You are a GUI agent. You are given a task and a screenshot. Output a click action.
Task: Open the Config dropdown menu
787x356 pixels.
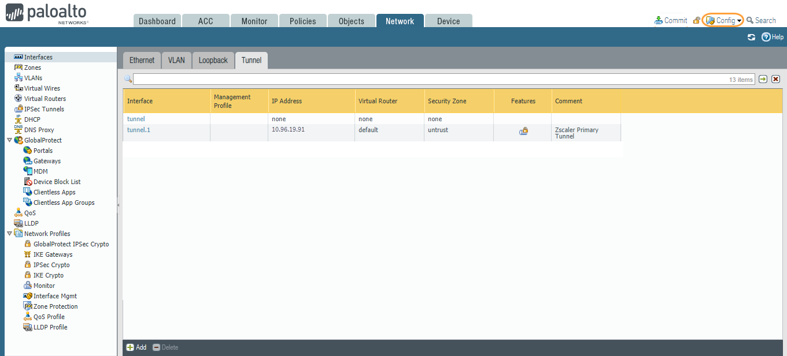click(x=722, y=20)
